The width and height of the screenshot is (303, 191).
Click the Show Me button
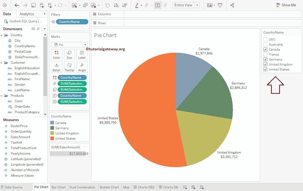click(286, 5)
